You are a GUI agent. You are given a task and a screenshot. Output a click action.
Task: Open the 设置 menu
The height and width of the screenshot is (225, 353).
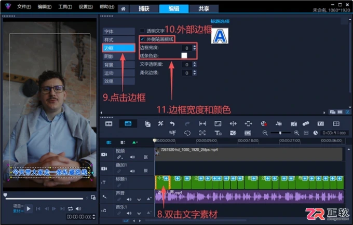click(x=86, y=7)
